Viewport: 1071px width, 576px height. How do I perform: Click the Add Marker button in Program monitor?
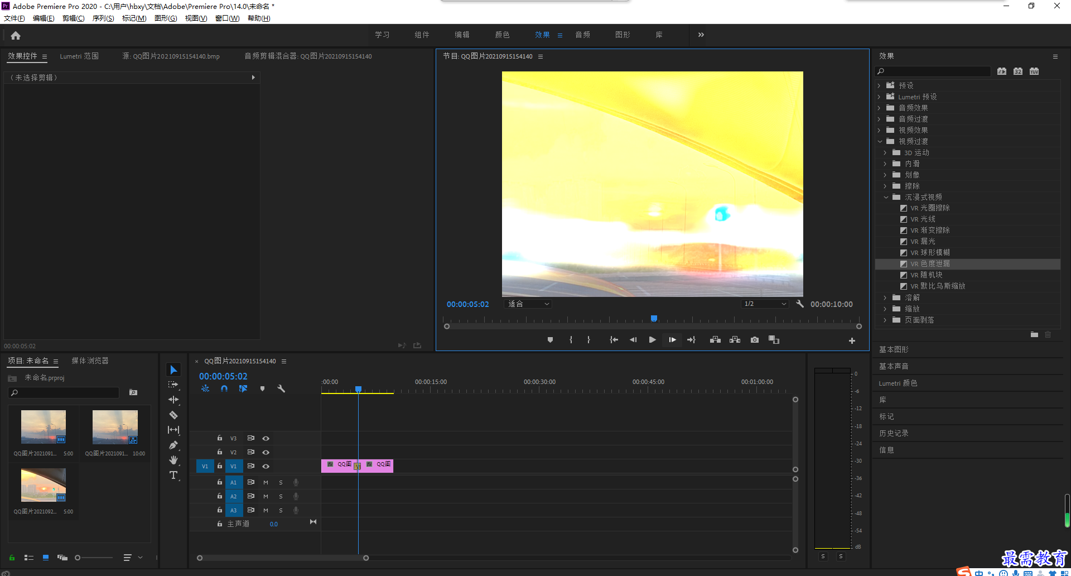click(550, 340)
